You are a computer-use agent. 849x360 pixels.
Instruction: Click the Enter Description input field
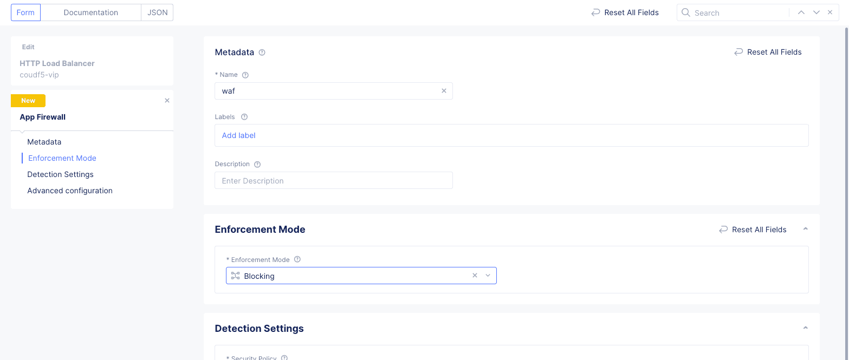point(333,181)
